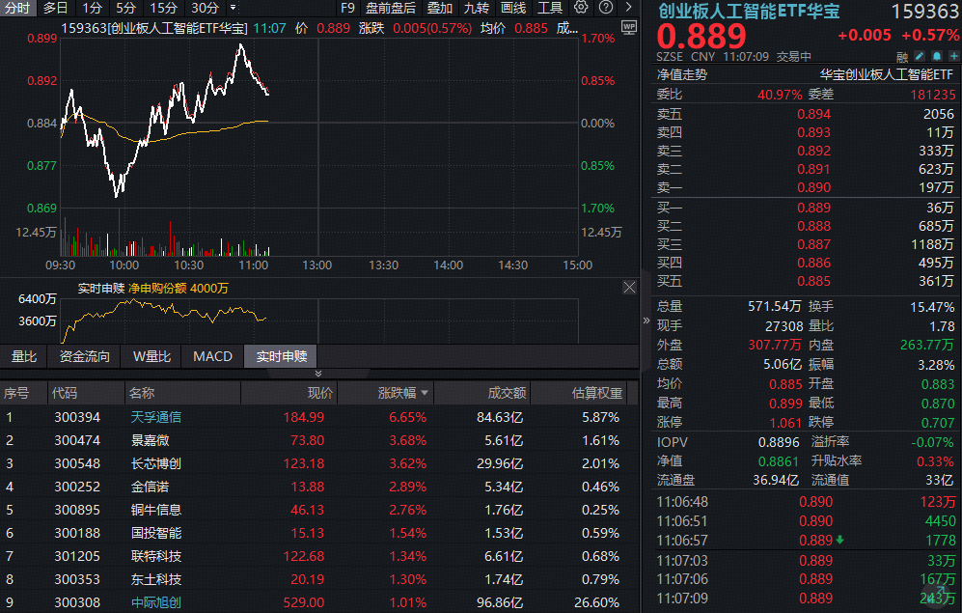Open the time period dropdown after 30分
This screenshot has width=962, height=613.
[x=233, y=8]
